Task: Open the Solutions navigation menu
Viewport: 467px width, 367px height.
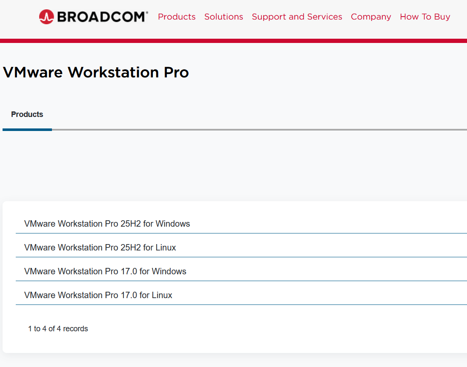Action: click(x=223, y=17)
